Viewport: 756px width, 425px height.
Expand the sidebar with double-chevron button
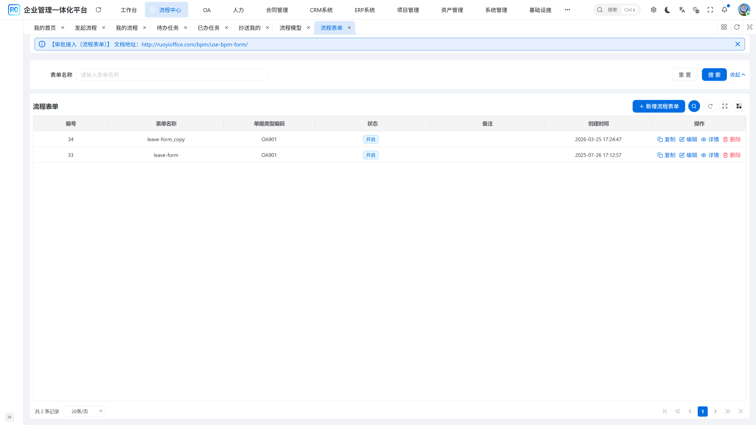[9, 417]
